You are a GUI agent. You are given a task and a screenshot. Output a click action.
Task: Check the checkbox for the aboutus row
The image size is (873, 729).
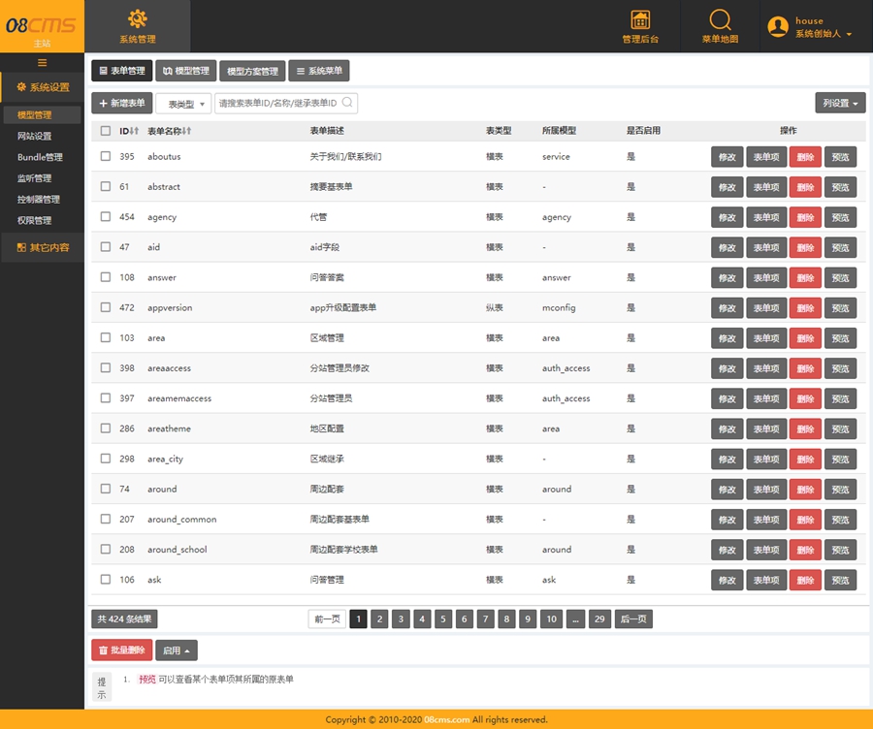(107, 156)
